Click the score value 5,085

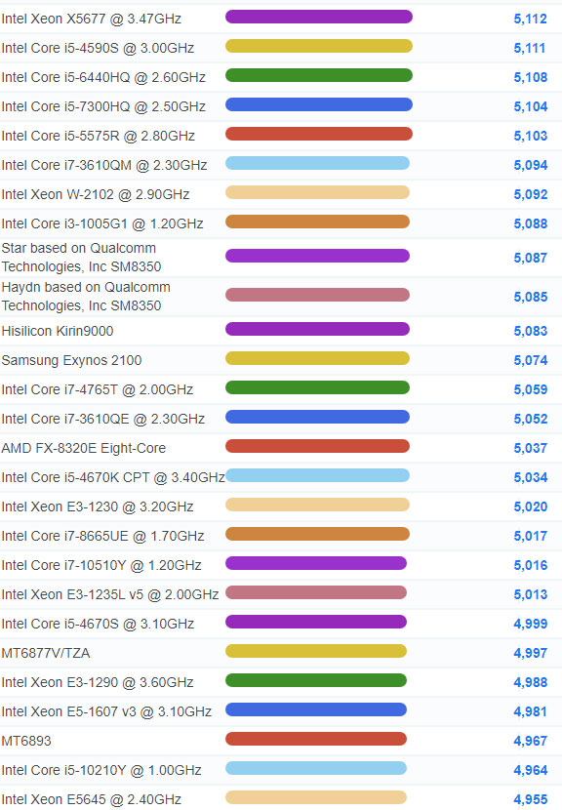pos(530,297)
